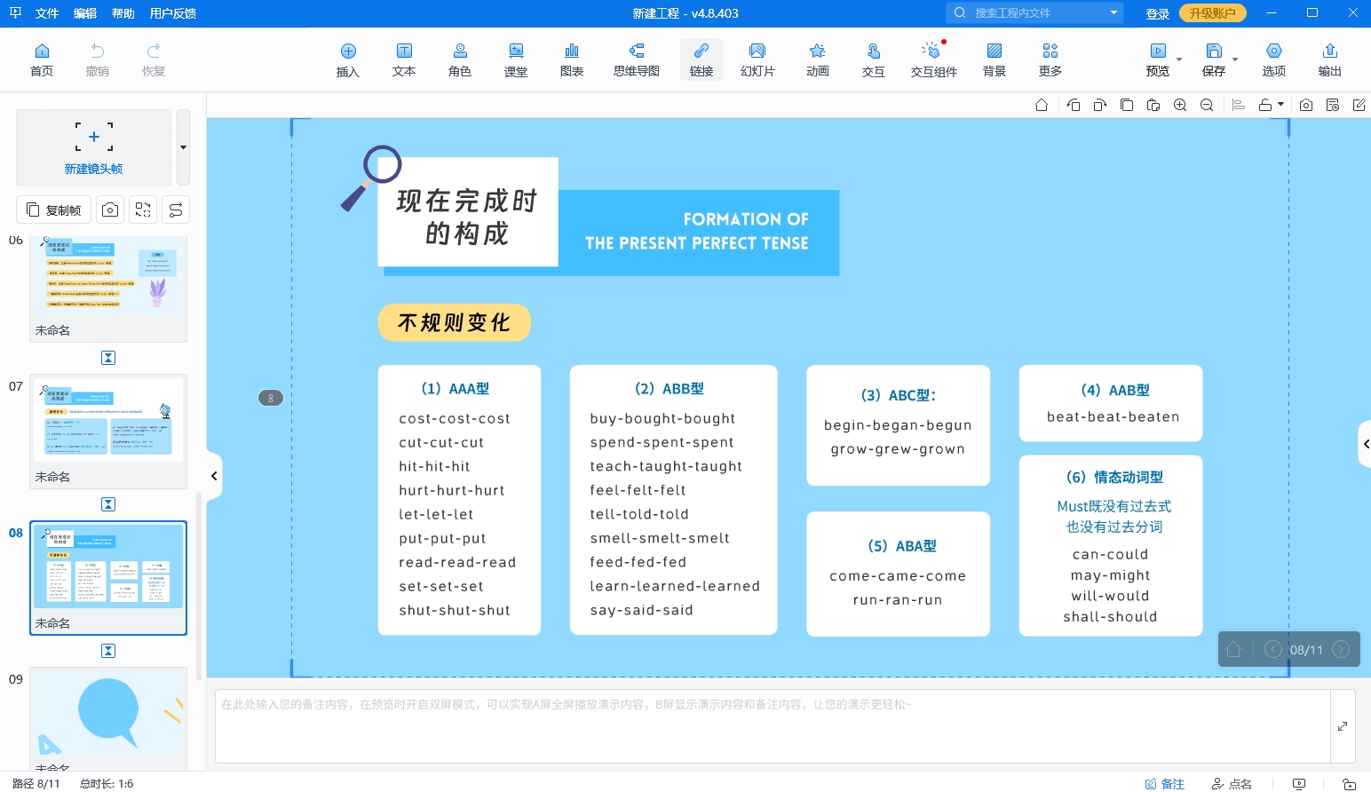This screenshot has height=792, width=1371.
Task: Click into the notes text area
Action: pyautogui.click(x=773, y=726)
